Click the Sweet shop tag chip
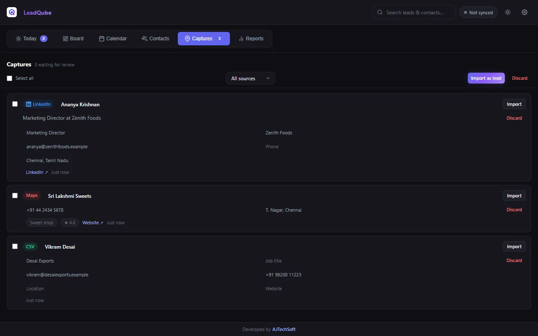The image size is (538, 336). (42, 223)
